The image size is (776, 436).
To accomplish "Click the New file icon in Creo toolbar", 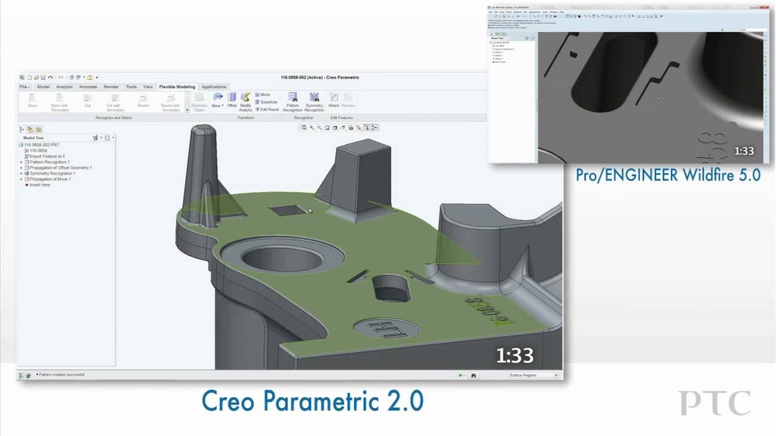I will coord(29,78).
